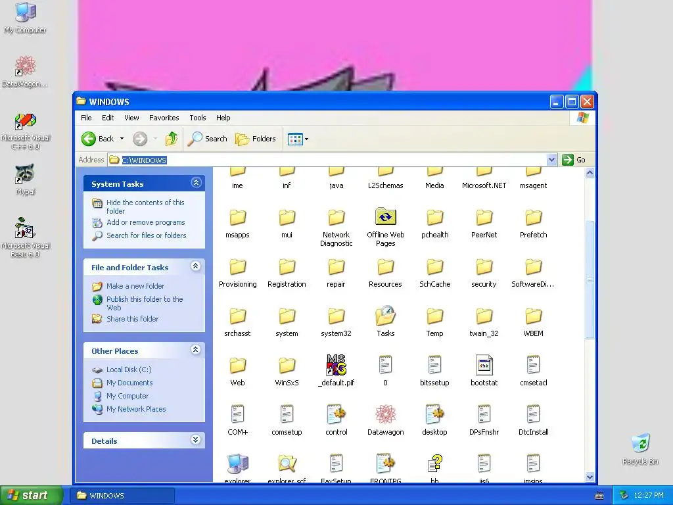Click the Search toolbar button

[x=208, y=139]
